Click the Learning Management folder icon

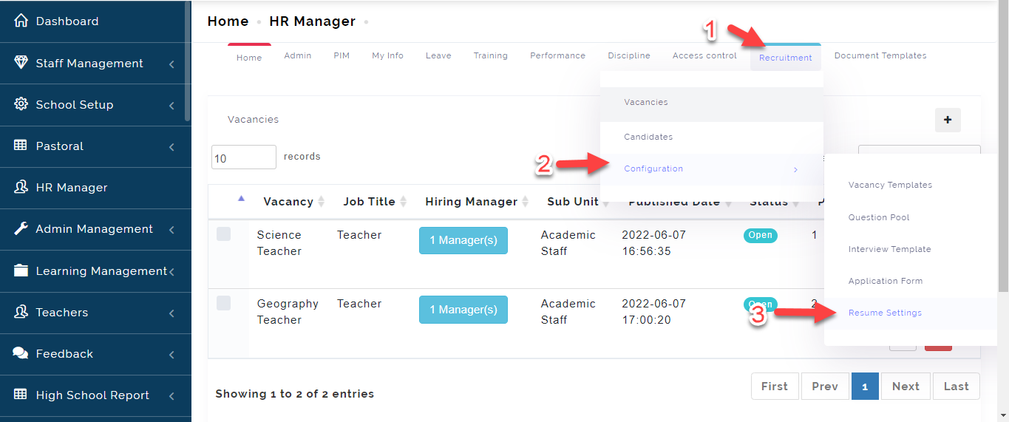point(21,270)
